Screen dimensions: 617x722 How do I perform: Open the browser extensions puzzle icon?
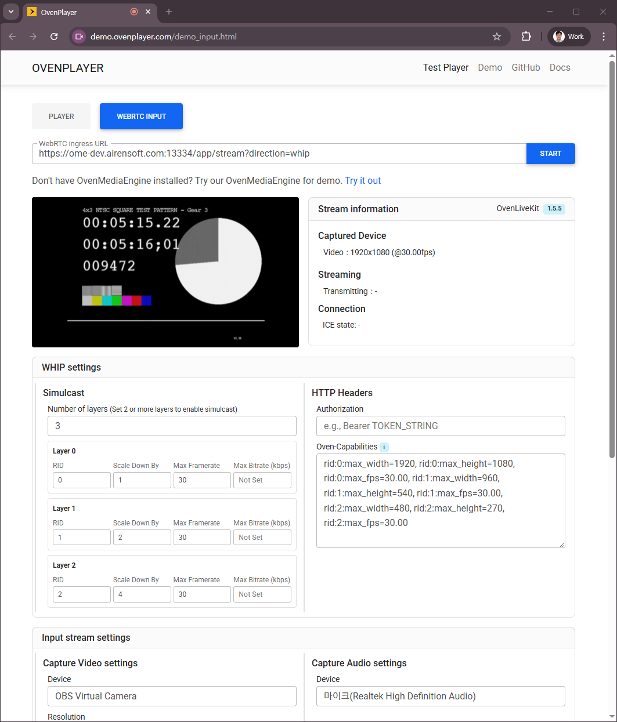pos(526,37)
